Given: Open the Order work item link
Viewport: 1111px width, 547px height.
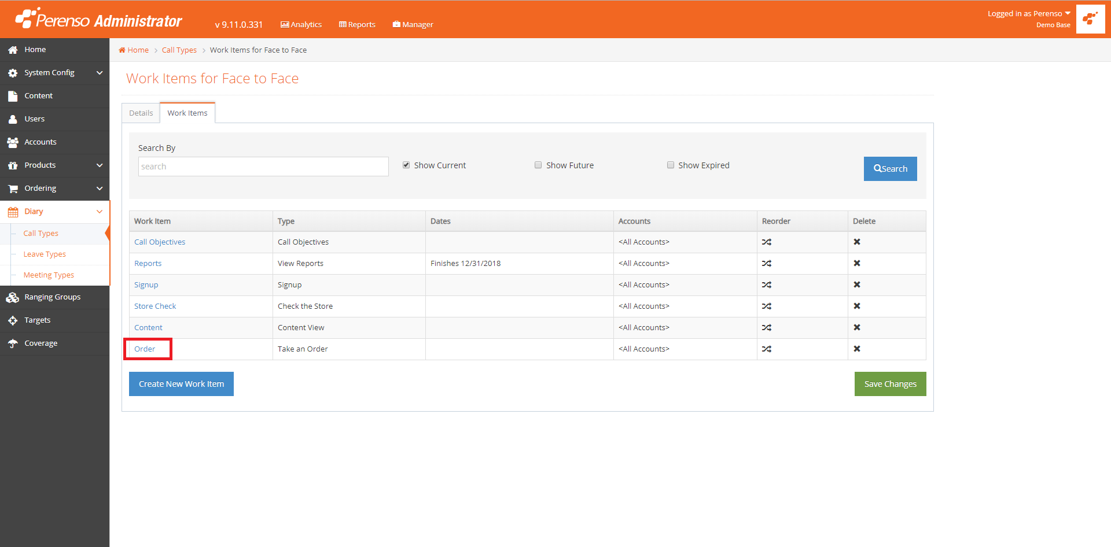Looking at the screenshot, I should (x=145, y=349).
